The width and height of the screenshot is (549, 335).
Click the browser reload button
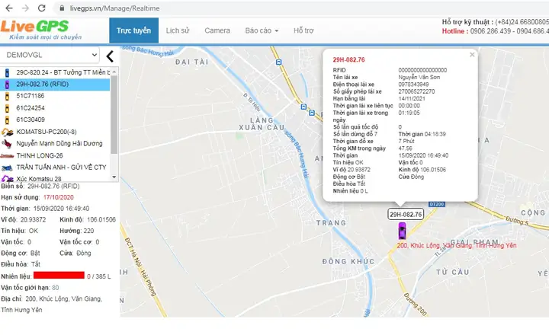(x=42, y=8)
